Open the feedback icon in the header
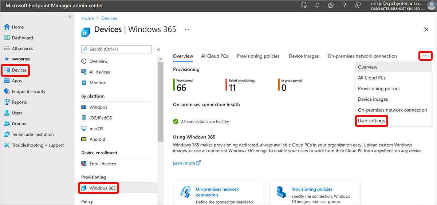The image size is (437, 205). pos(358,5)
